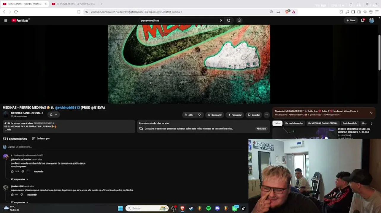The width and height of the screenshot is (381, 213).
Task: Like the pinned comment with 1.4K likes
Action: pos(12,171)
